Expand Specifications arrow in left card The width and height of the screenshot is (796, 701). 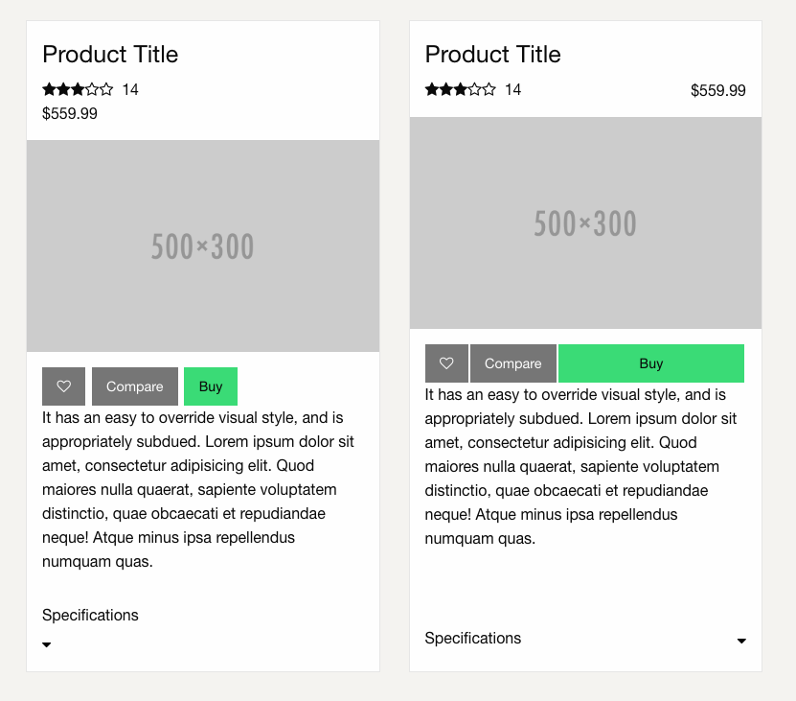pos(47,644)
